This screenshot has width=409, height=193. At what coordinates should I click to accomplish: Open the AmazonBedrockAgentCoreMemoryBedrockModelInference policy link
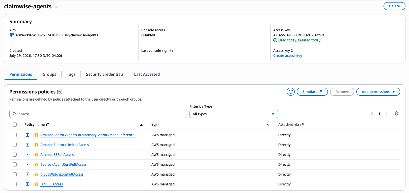click(90, 135)
